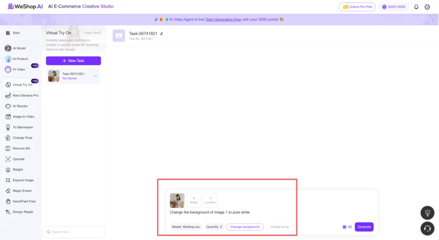Screen dimensions: 439x240
Task: Click the WeShop AI logo
Action: [25, 6]
